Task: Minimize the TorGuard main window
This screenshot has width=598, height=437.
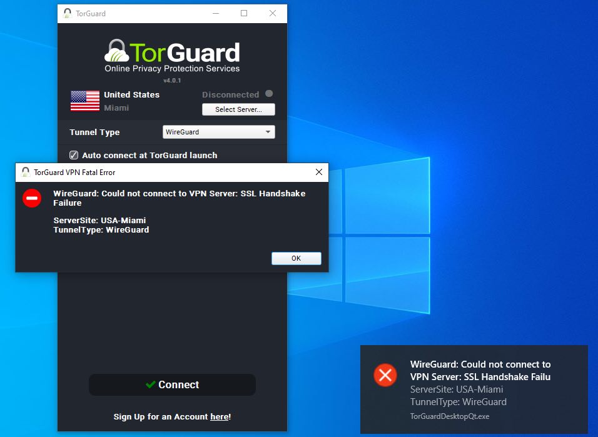Action: 216,13
